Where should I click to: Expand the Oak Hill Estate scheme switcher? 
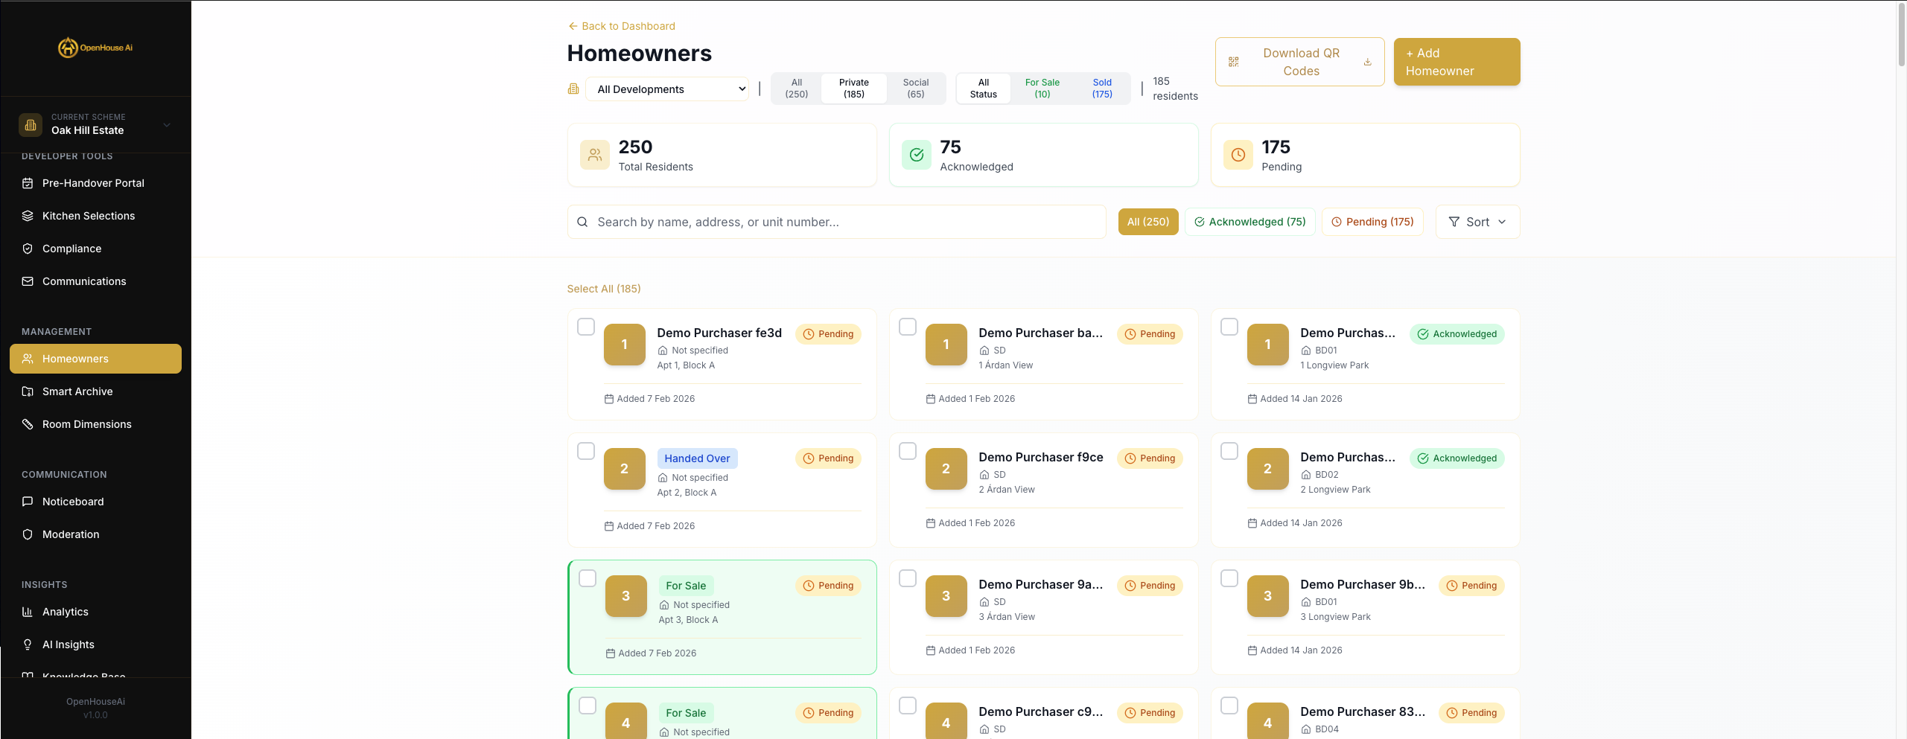click(97, 125)
